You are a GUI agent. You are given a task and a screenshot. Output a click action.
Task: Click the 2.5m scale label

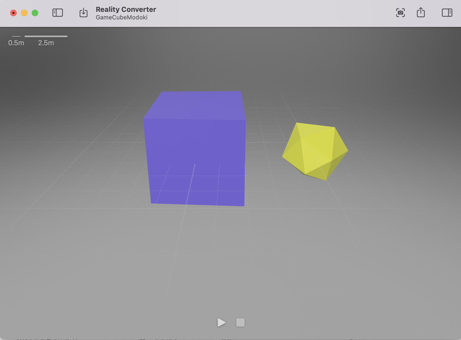click(x=46, y=43)
